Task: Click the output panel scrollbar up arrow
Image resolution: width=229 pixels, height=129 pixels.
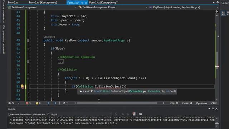Action: click(x=217, y=119)
